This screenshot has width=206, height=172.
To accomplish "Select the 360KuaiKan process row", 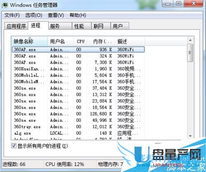I will click(x=78, y=69).
